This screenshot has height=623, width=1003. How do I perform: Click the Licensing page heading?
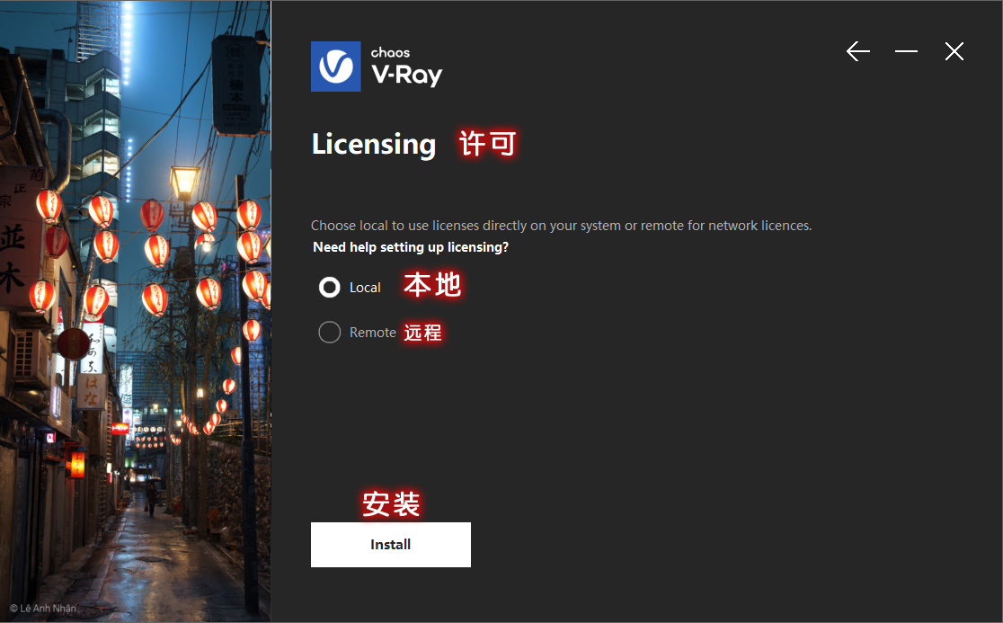[x=374, y=145]
